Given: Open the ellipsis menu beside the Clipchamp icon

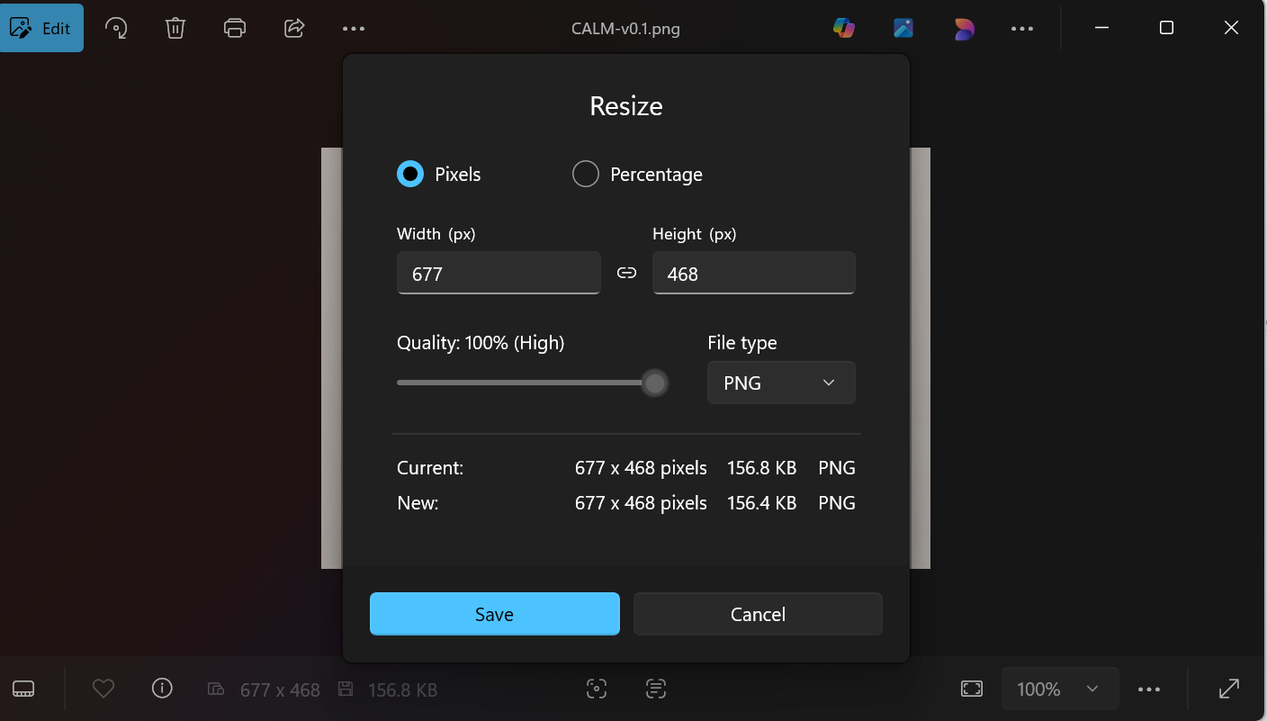Looking at the screenshot, I should [1022, 28].
